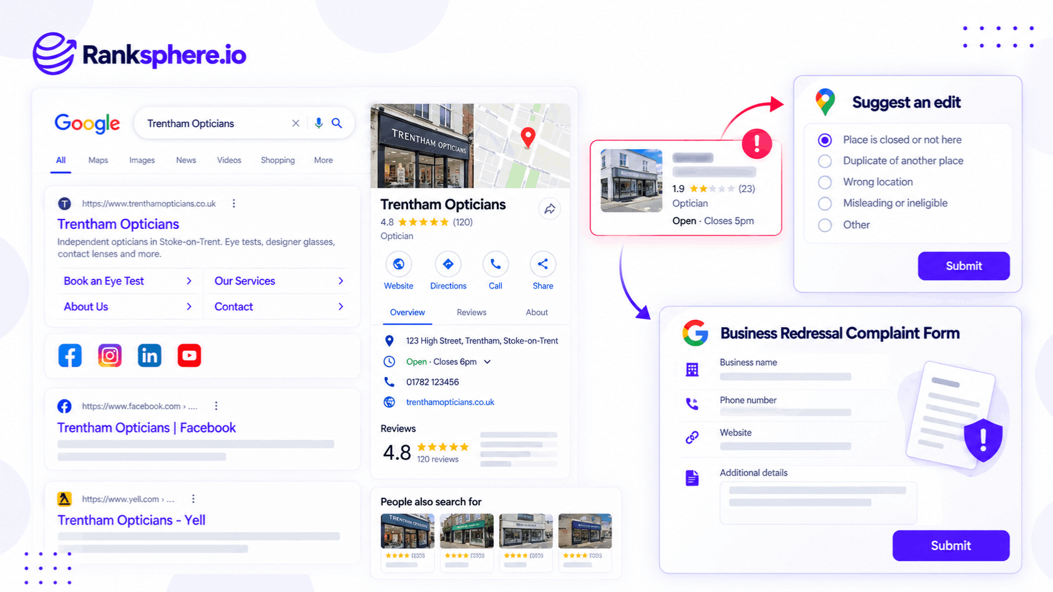Click the storefront photo of Trentham Opticians

coord(422,146)
